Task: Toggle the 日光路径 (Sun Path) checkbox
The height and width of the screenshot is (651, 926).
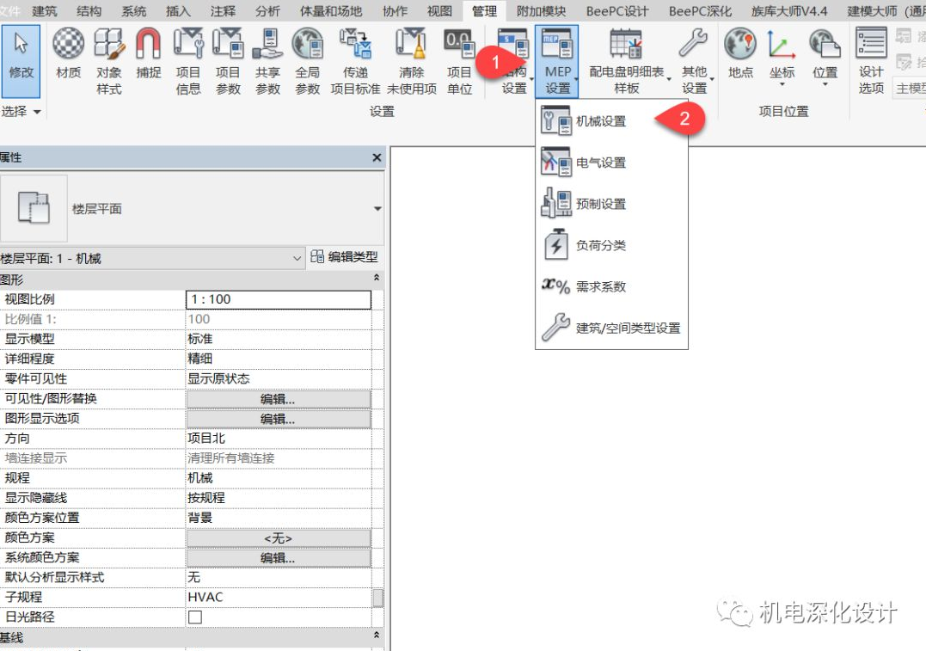Action: click(195, 617)
